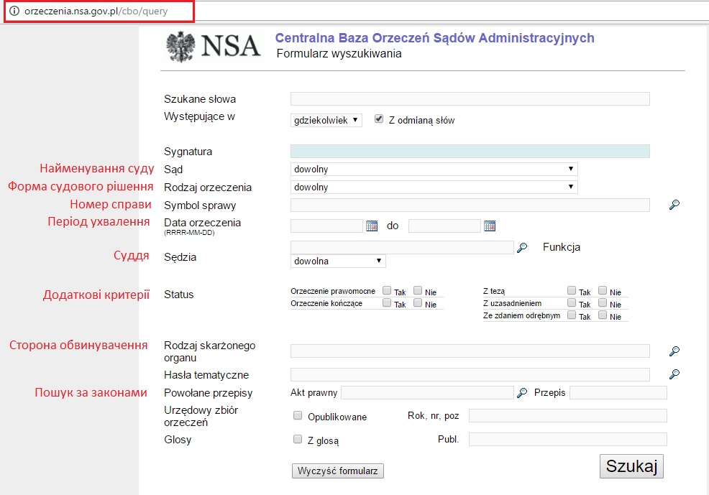Open calendar picker for start date
This screenshot has height=495, width=709.
pyautogui.click(x=372, y=226)
